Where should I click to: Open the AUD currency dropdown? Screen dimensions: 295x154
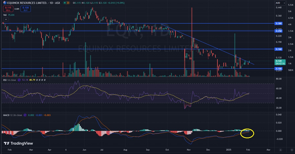click(x=280, y=3)
